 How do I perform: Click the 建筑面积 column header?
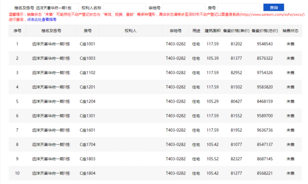pyautogui.click(x=212, y=31)
